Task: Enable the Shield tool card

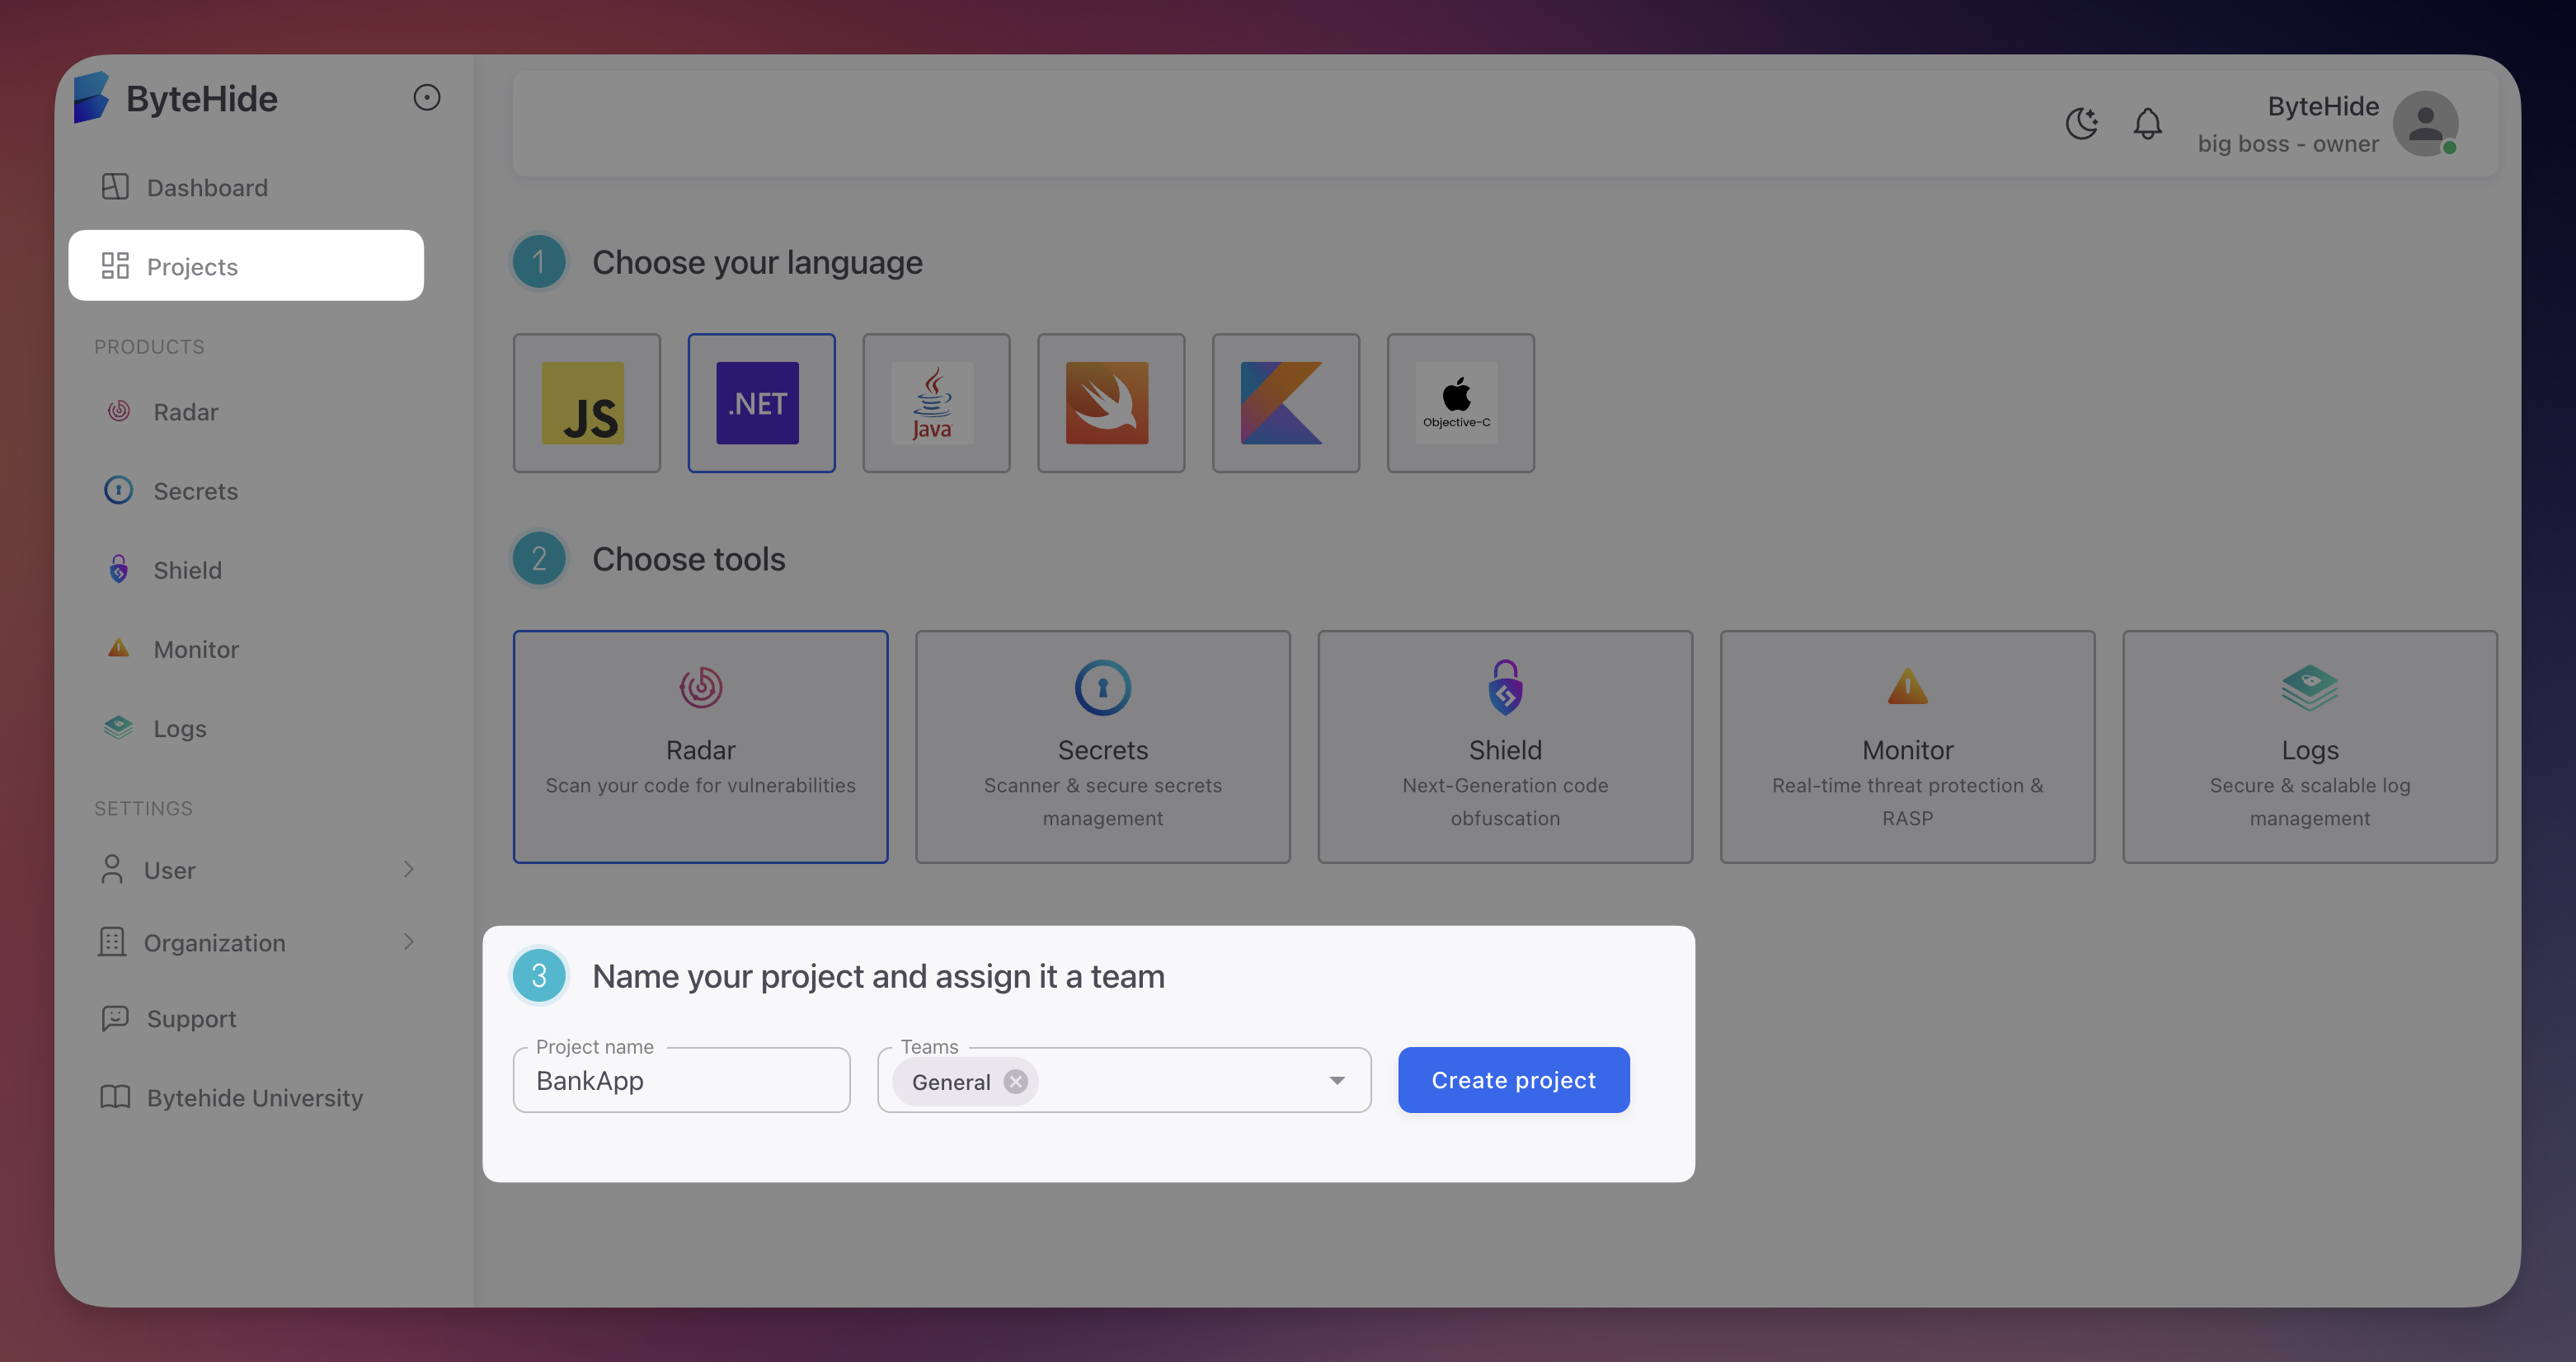Action: pyautogui.click(x=1504, y=746)
